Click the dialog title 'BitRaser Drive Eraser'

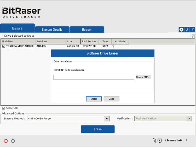(x=102, y=53)
